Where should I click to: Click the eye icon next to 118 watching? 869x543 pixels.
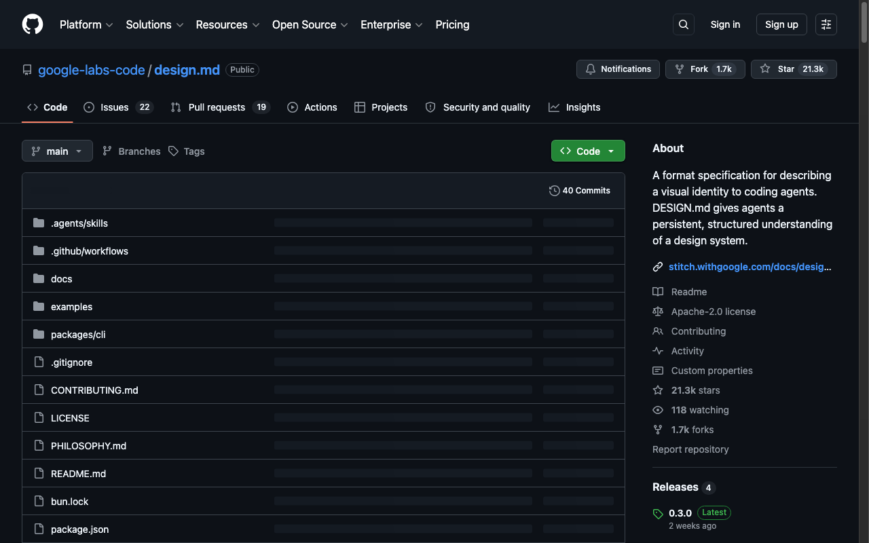pos(658,410)
